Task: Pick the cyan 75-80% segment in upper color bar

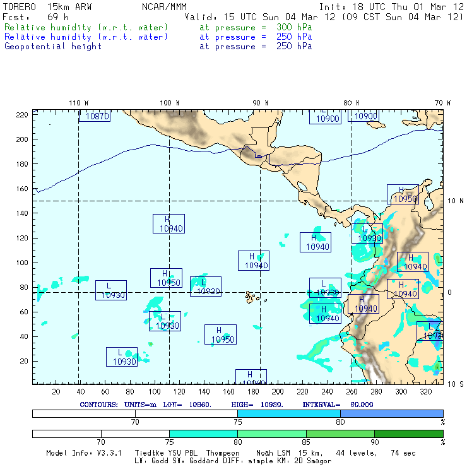Action: [x=288, y=413]
